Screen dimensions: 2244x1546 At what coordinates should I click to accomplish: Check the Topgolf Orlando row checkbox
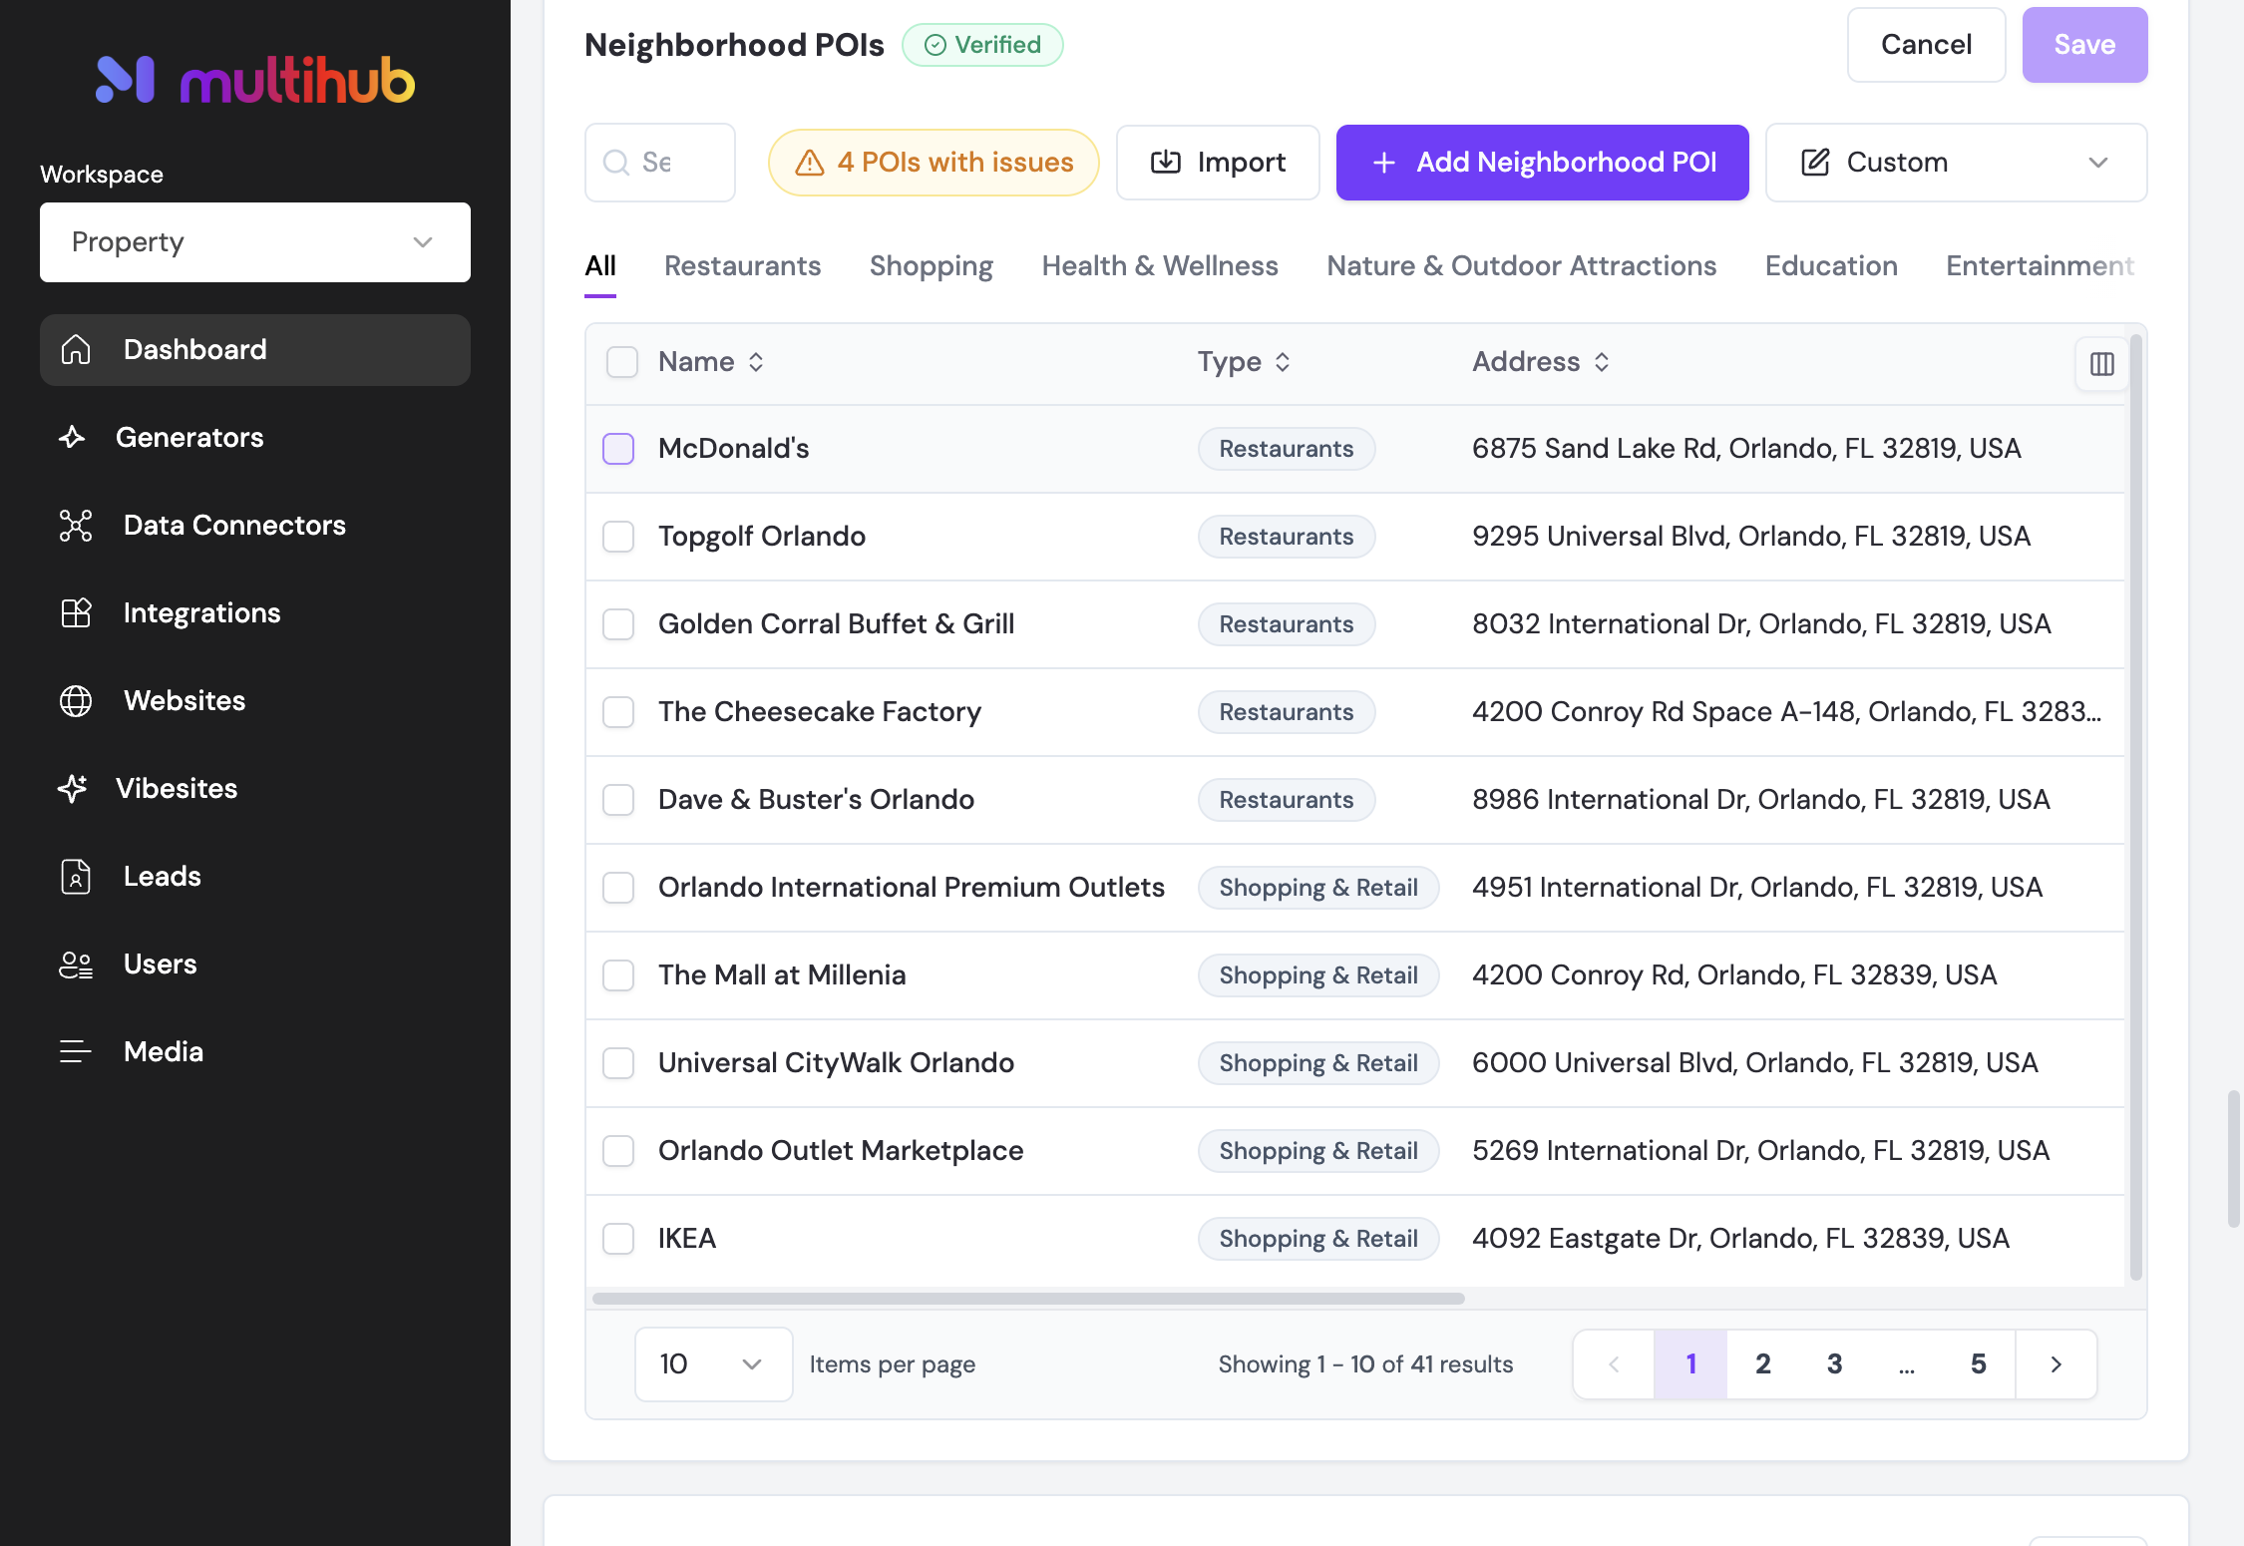(618, 537)
